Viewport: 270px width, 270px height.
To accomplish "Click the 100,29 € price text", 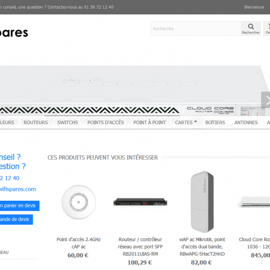I will point(139,262).
